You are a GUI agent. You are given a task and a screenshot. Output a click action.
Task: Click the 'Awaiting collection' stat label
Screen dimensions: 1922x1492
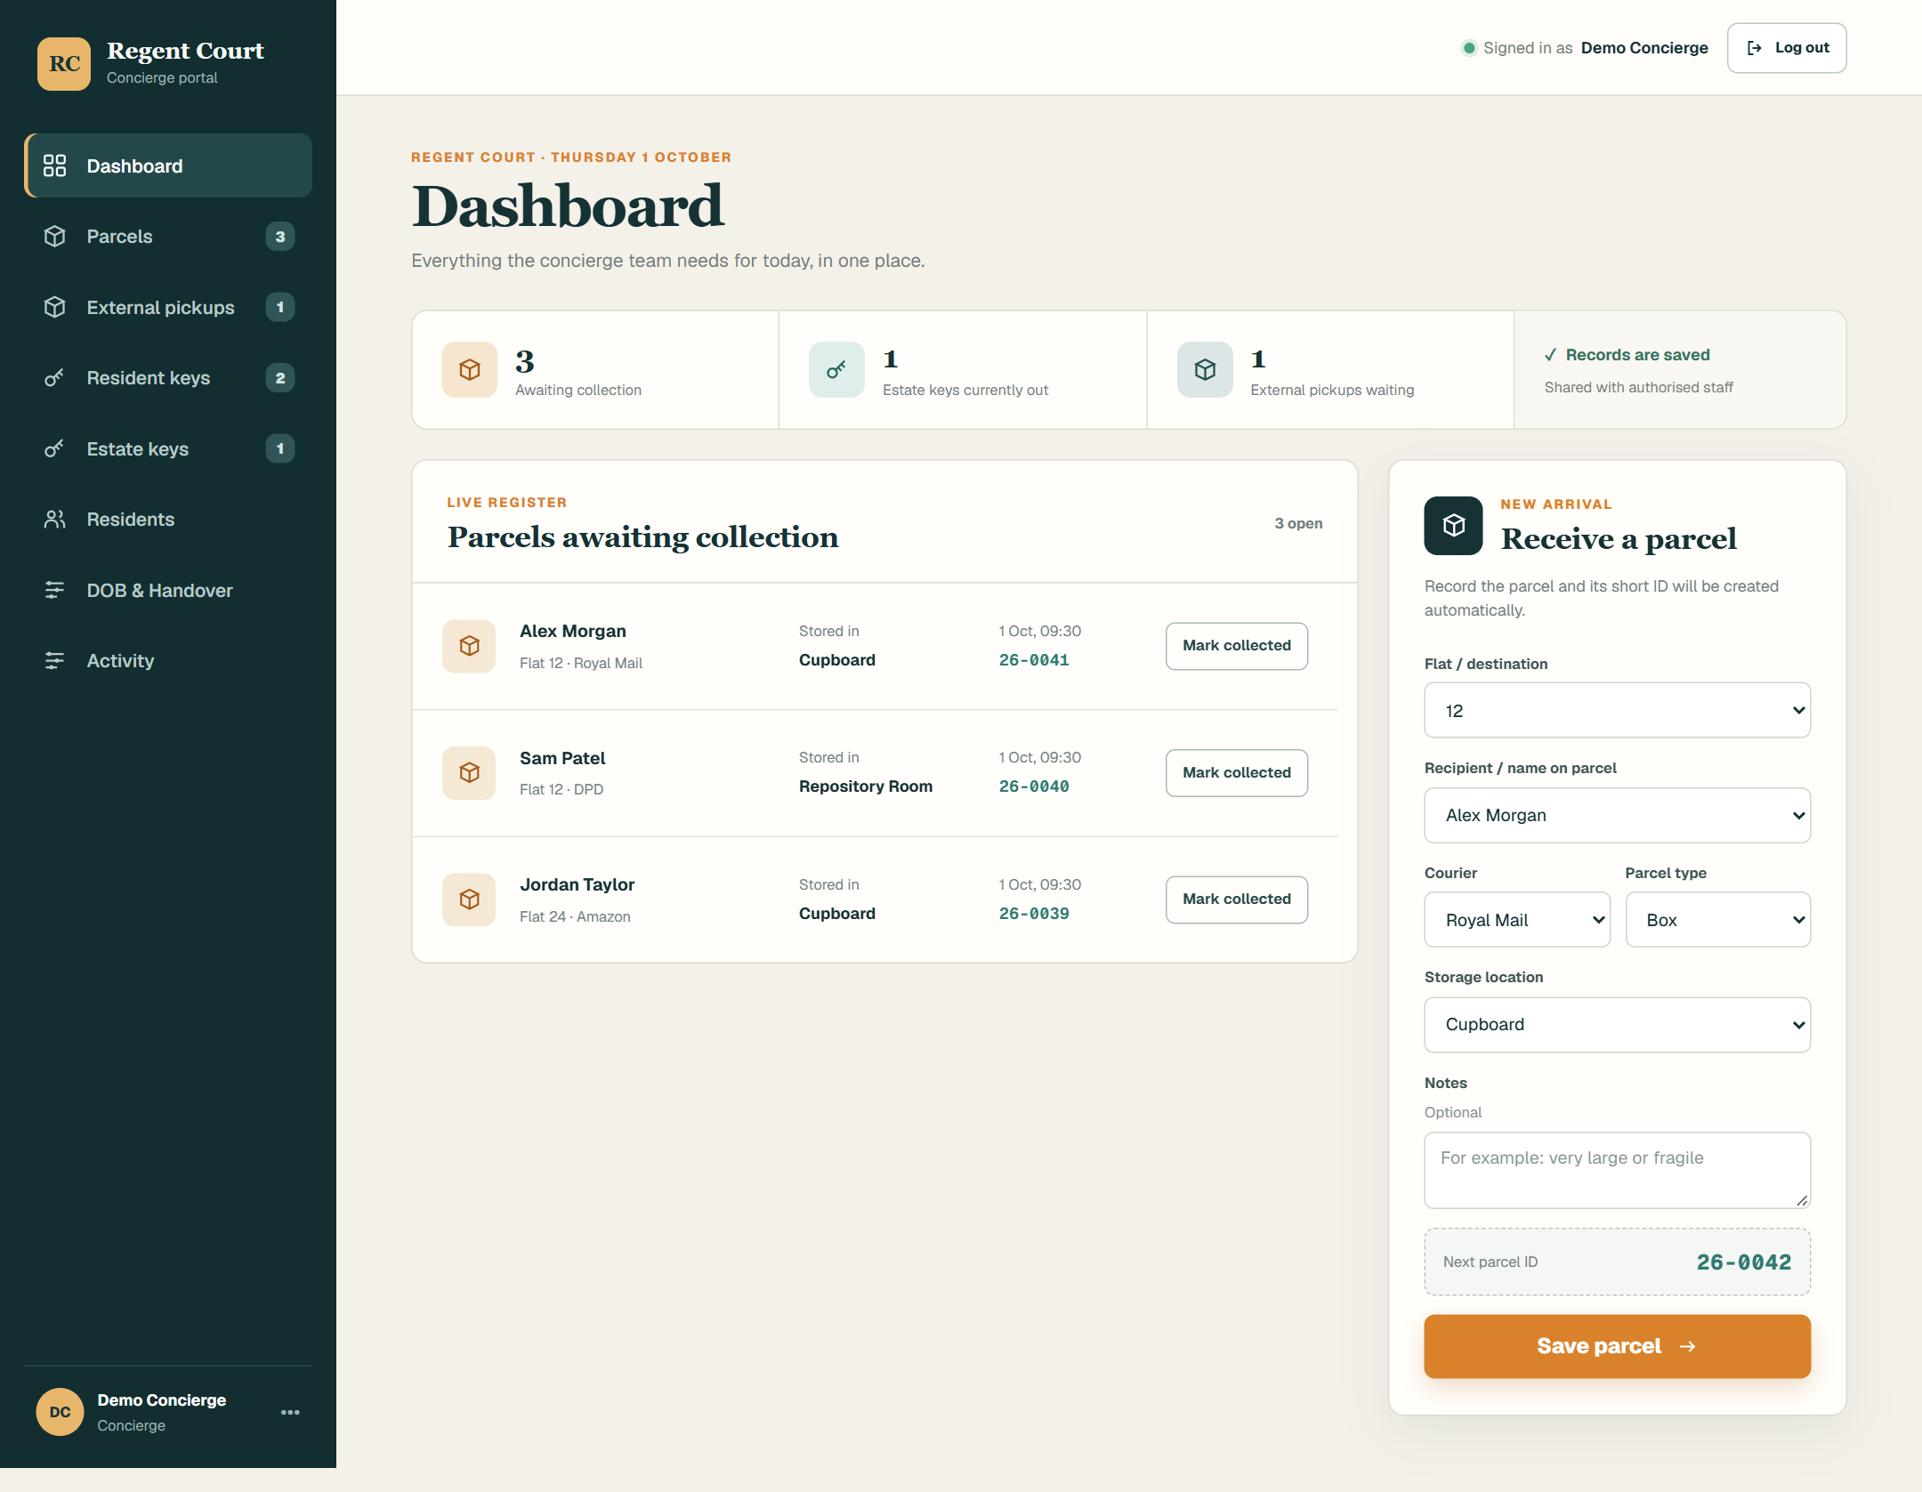coord(578,390)
